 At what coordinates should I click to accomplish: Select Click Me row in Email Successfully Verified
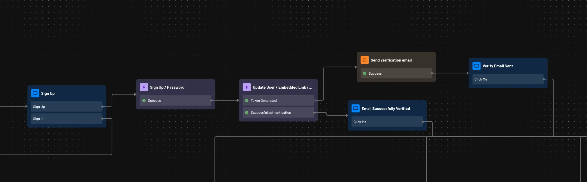tap(387, 122)
